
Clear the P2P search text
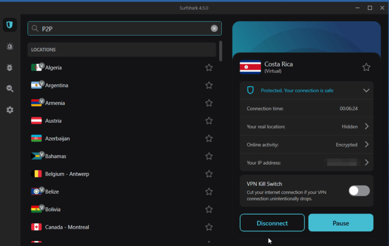click(x=214, y=29)
